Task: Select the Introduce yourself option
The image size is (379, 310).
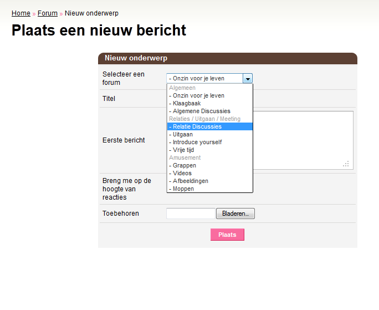Action: click(x=210, y=142)
